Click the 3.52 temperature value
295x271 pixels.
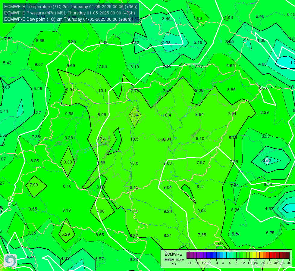coord(267,160)
